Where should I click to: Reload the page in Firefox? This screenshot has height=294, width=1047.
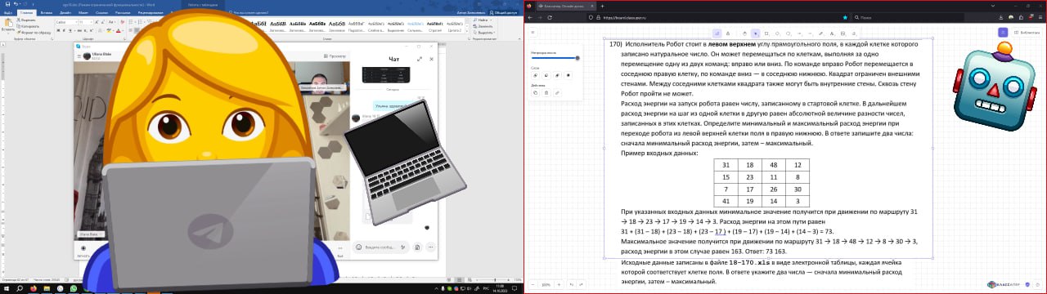[550, 18]
